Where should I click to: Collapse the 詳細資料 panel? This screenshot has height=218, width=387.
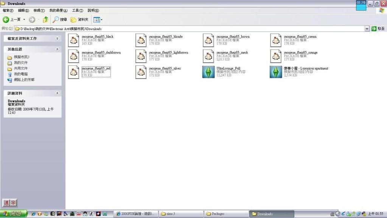click(57, 93)
